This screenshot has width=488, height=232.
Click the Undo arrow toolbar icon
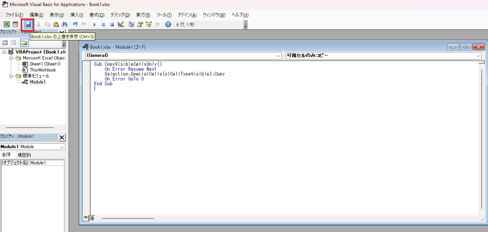point(75,24)
